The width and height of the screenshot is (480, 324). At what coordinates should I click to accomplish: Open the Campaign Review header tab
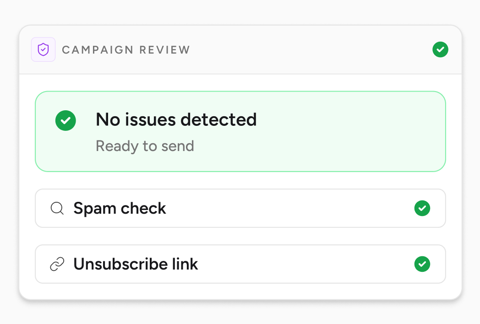[126, 49]
